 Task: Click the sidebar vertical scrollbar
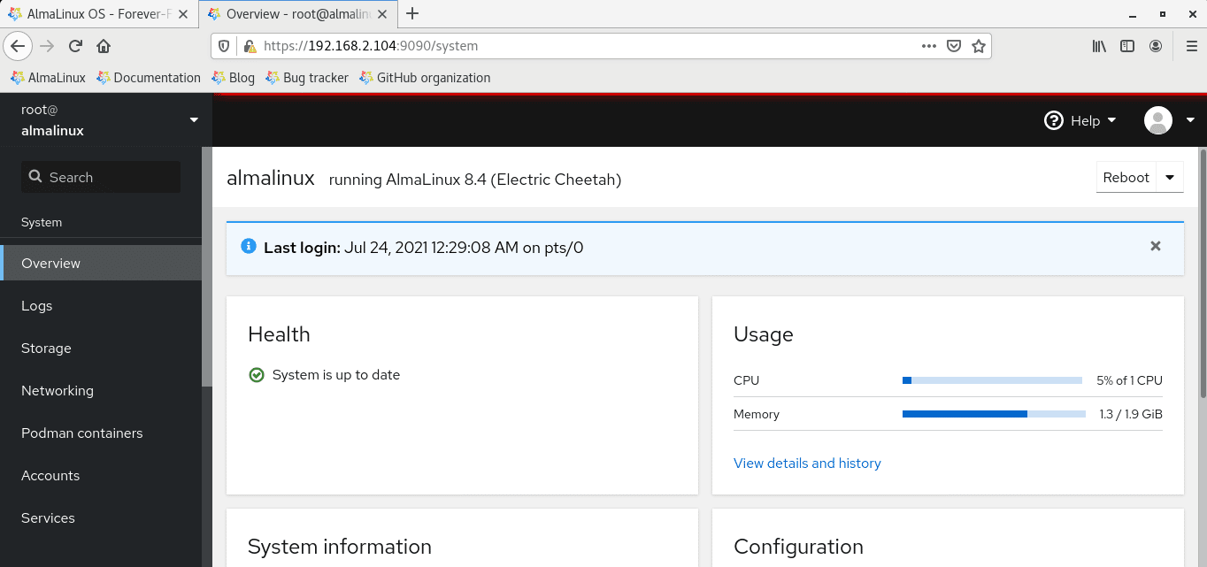(207, 265)
